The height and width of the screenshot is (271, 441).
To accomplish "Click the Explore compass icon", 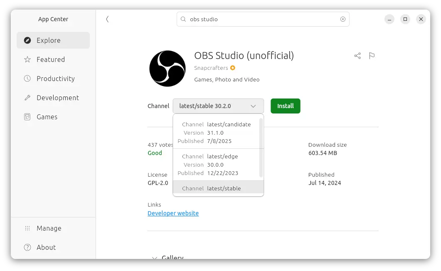I will pos(27,40).
